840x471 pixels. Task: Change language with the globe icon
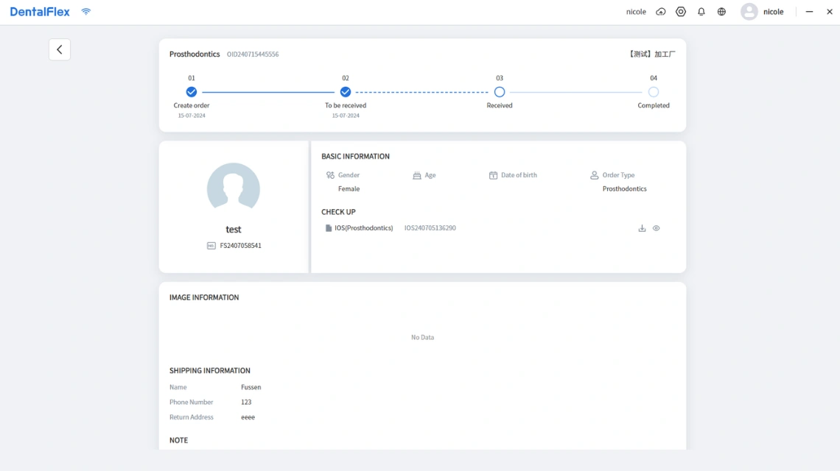[x=721, y=12]
